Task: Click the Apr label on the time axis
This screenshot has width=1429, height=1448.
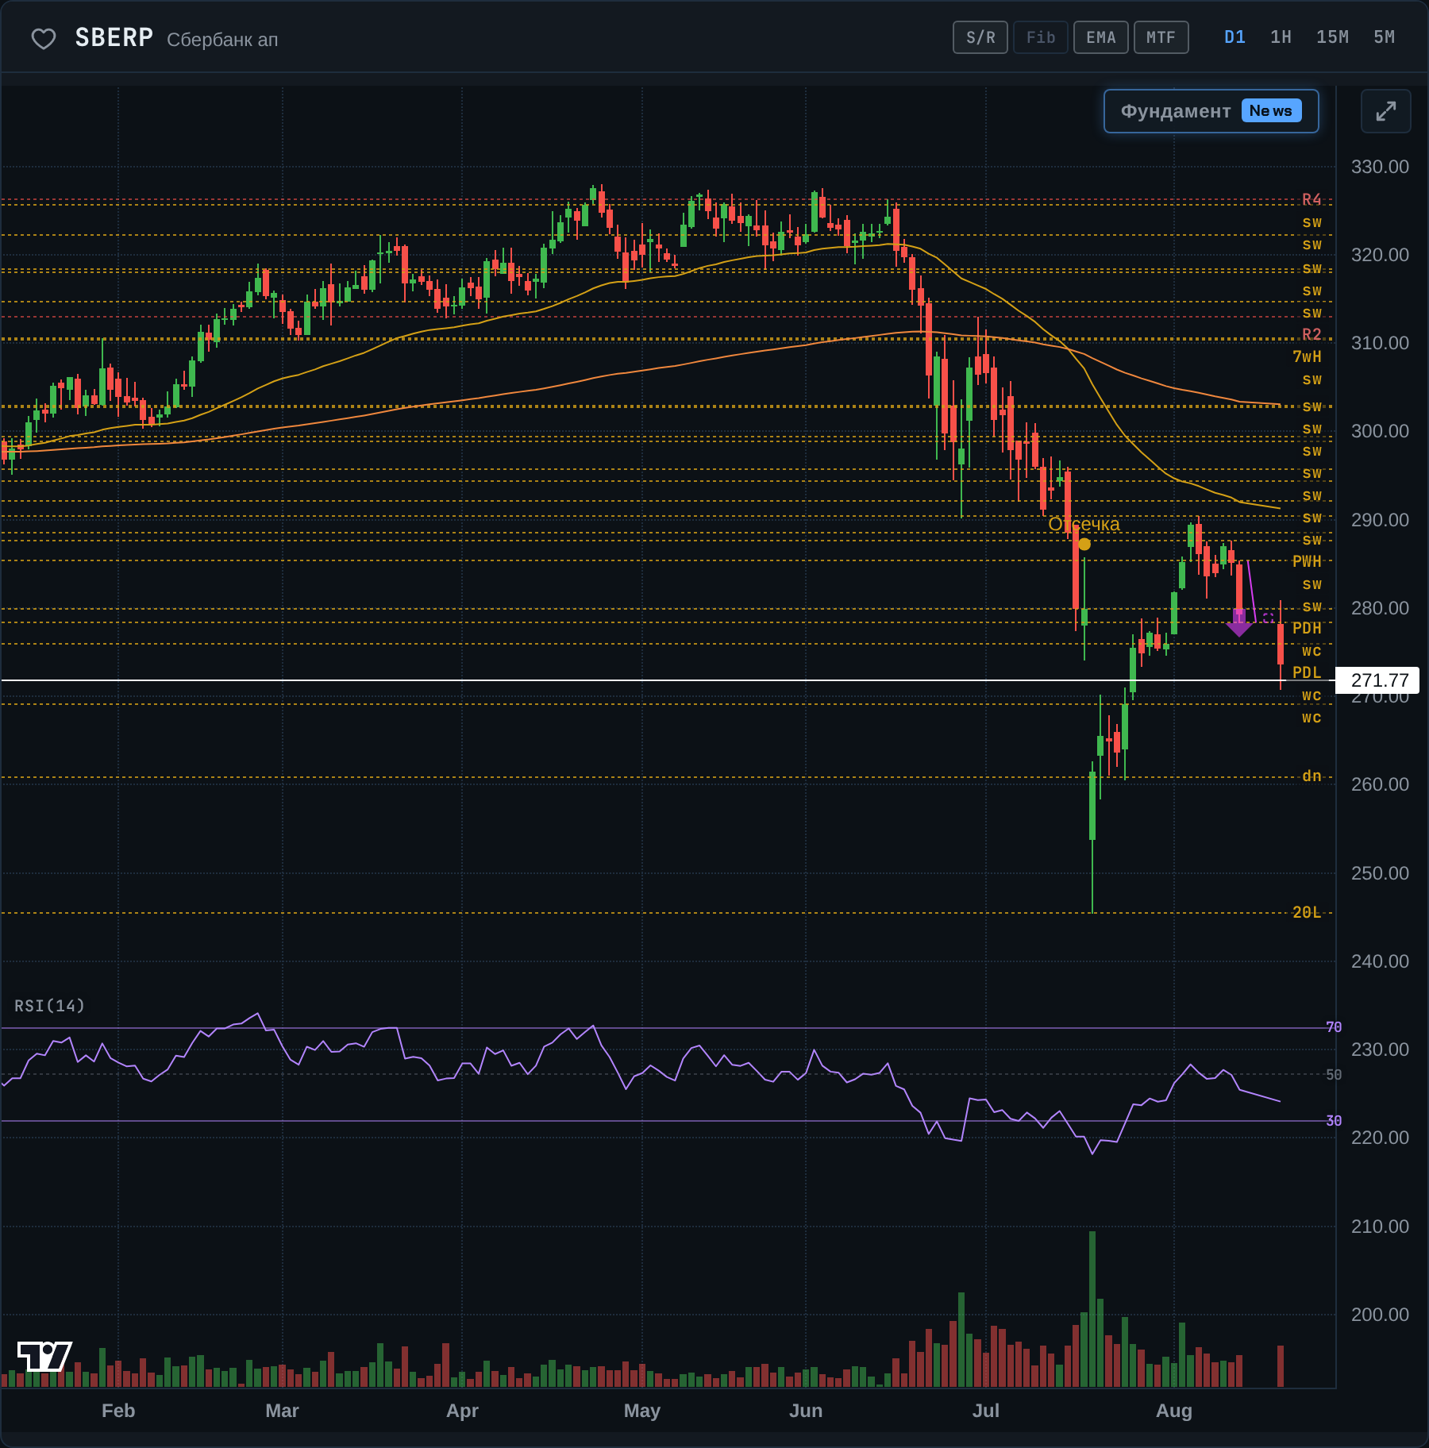Action: (x=462, y=1411)
